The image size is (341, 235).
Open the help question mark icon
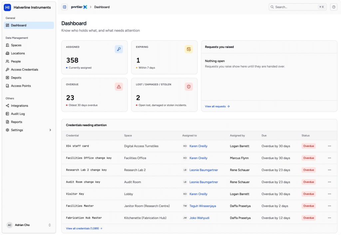(x=334, y=7)
